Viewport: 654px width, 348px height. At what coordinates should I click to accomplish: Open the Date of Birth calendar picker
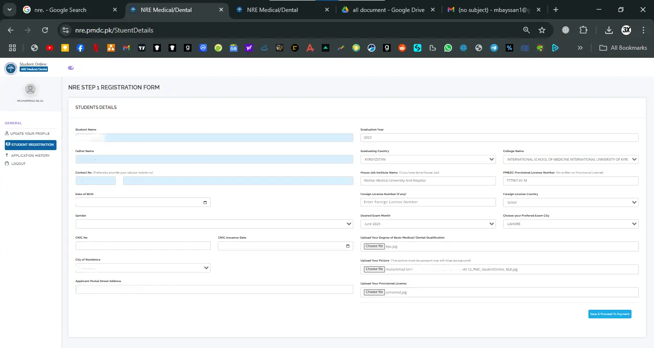click(205, 202)
